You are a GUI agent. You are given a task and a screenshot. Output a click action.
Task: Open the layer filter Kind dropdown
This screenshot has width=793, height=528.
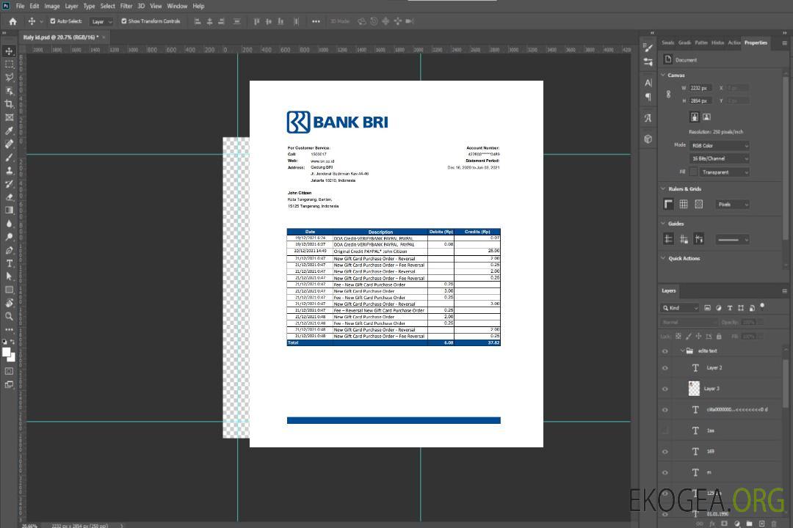680,308
